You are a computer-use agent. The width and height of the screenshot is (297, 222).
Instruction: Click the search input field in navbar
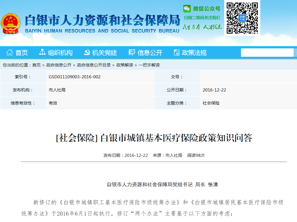tap(267, 53)
